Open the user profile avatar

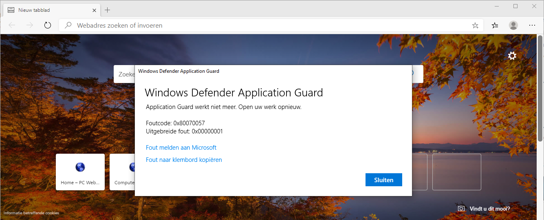point(513,25)
